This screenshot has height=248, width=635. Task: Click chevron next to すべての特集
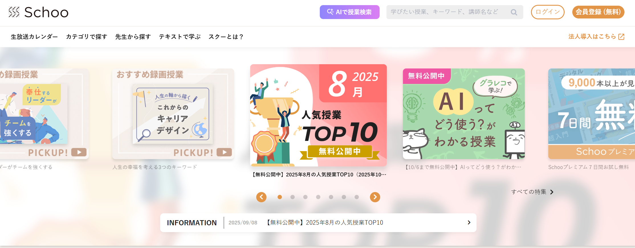(552, 192)
